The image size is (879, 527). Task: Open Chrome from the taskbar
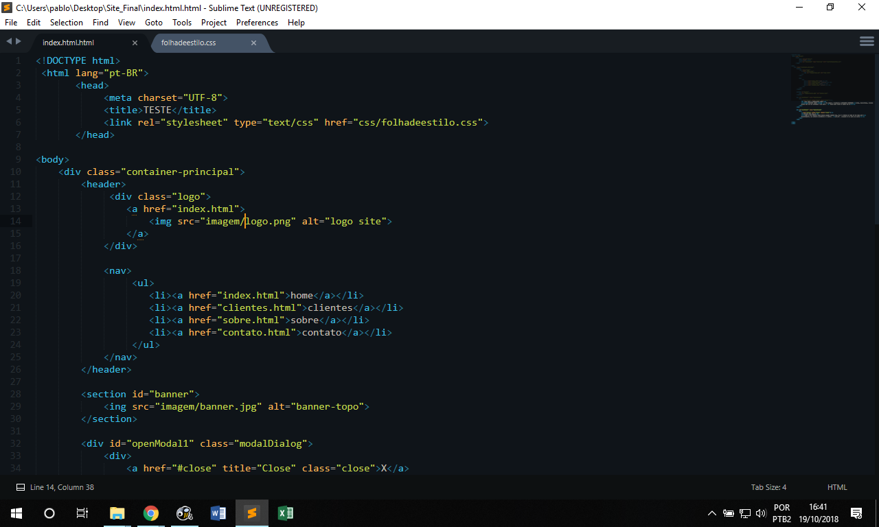(x=151, y=513)
